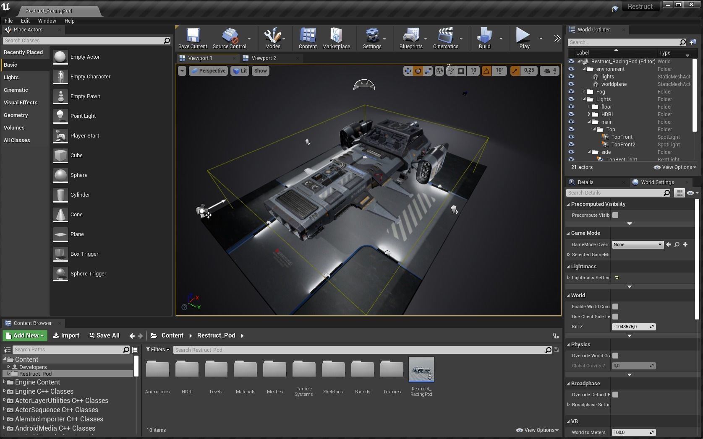The width and height of the screenshot is (703, 439).
Task: Click the Lit view mode button
Action: coord(240,71)
